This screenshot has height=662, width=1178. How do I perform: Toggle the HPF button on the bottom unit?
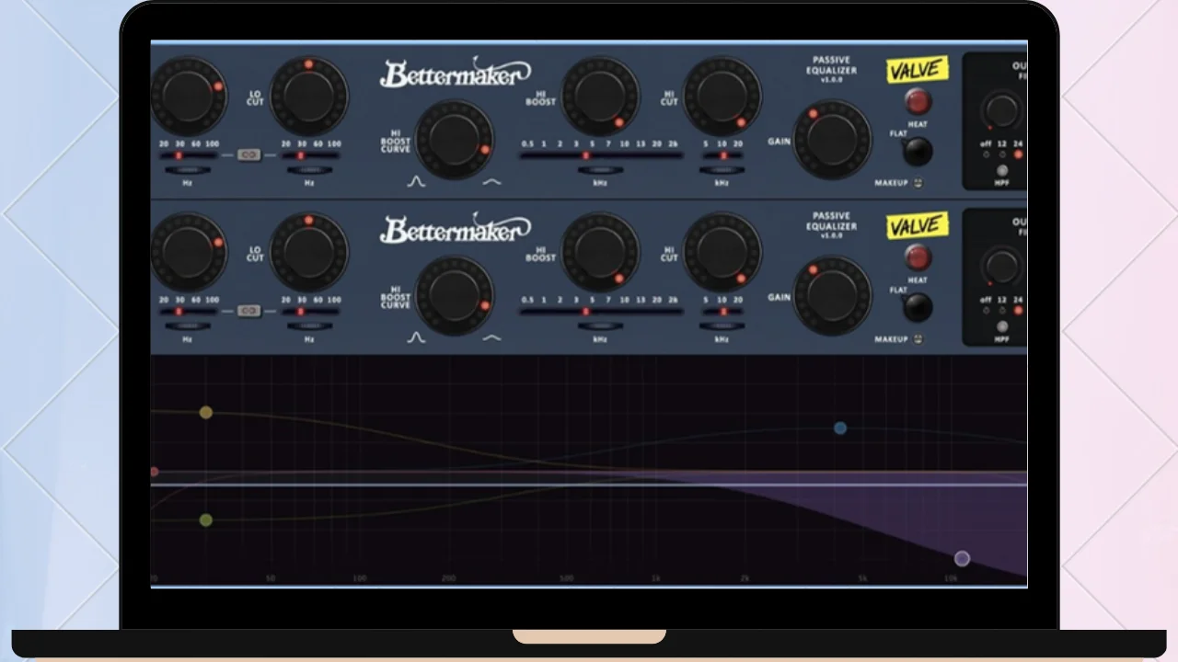point(1002,326)
